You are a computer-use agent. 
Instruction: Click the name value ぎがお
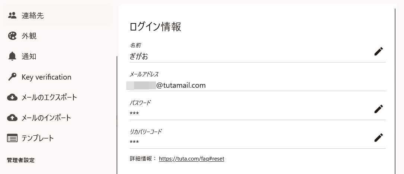point(139,57)
